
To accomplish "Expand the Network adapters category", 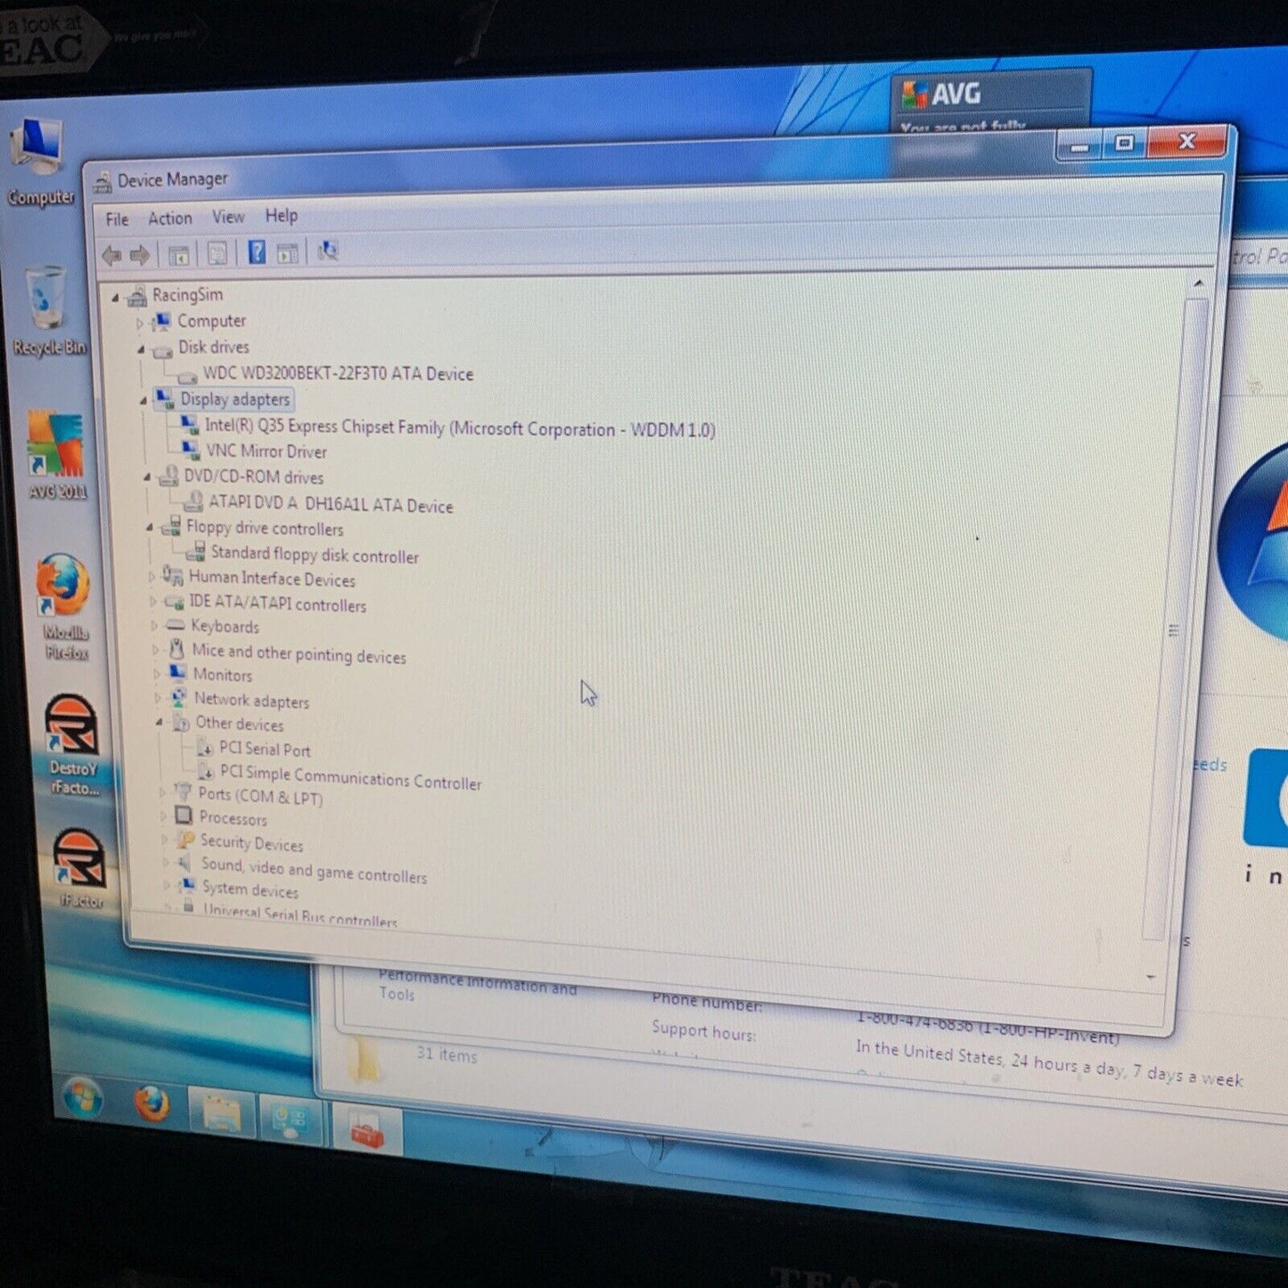I will 158,698.
